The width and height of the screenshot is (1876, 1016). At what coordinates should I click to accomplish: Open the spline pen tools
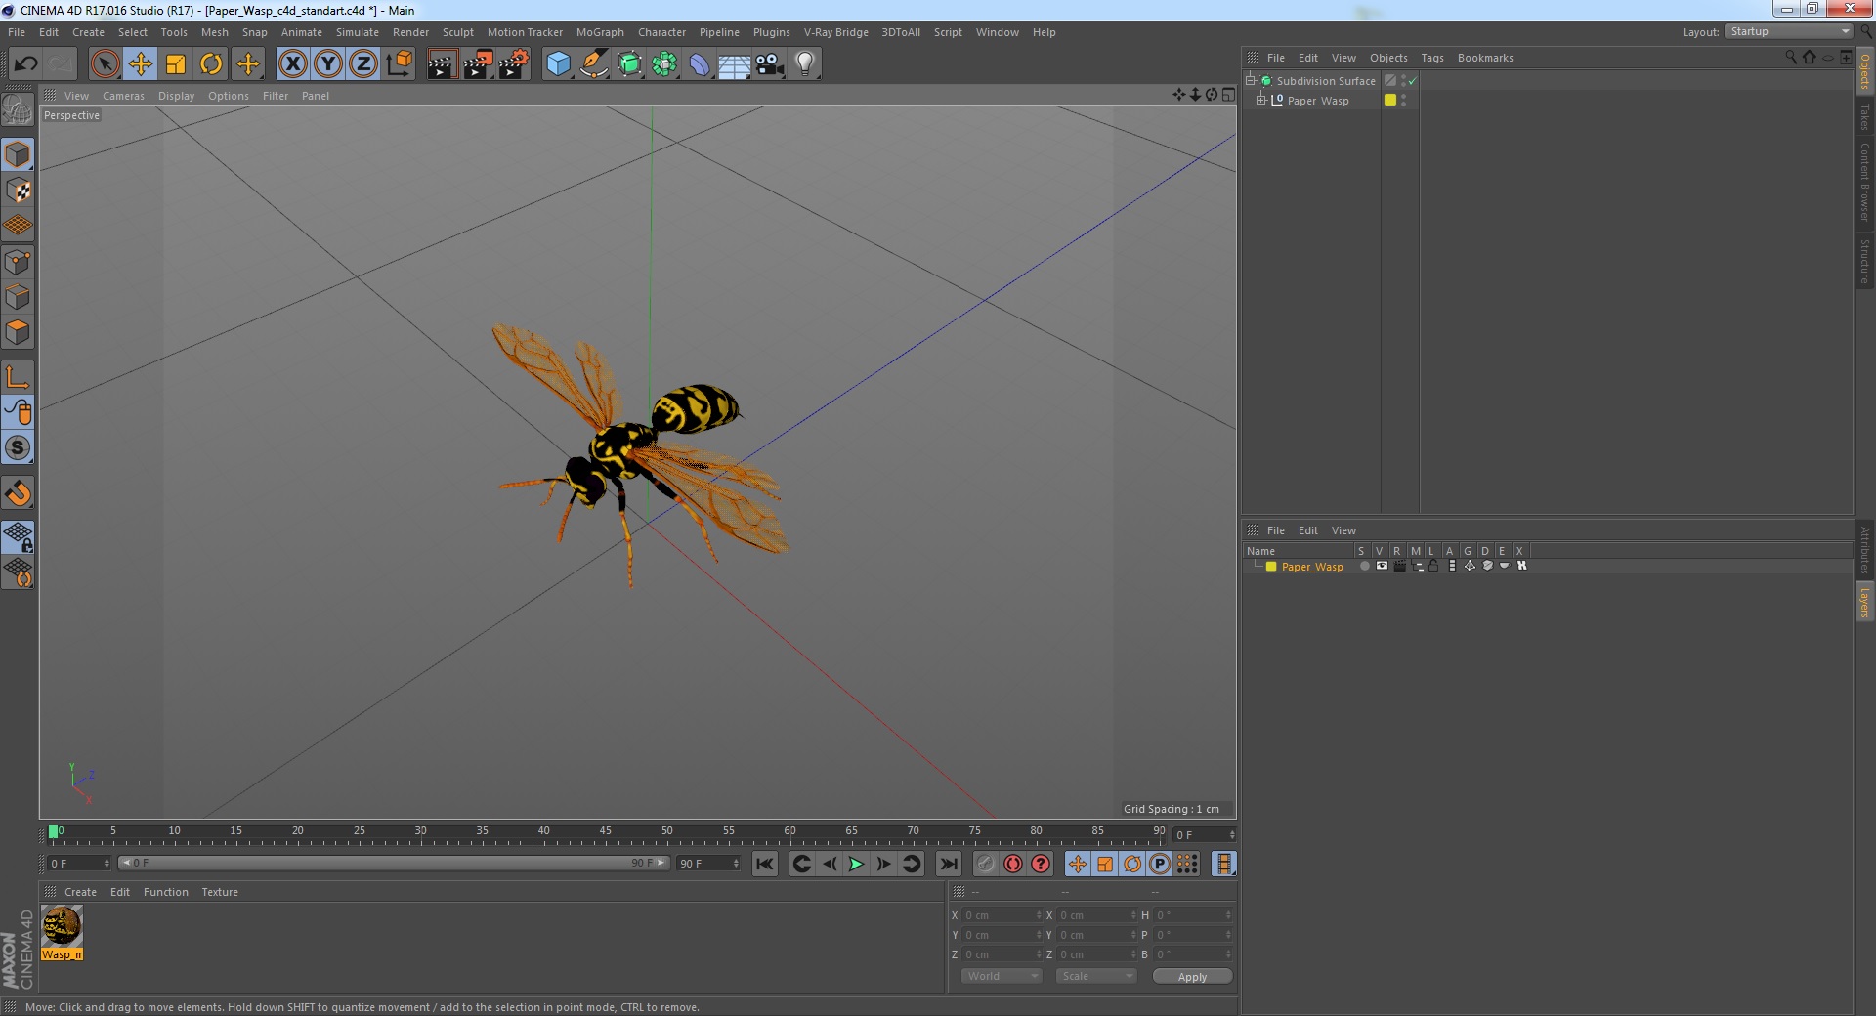pos(593,64)
